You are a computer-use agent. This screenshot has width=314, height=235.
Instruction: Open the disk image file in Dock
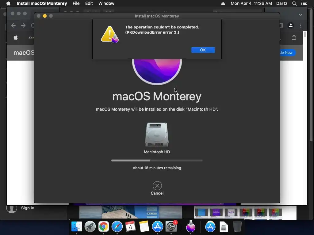(224, 227)
